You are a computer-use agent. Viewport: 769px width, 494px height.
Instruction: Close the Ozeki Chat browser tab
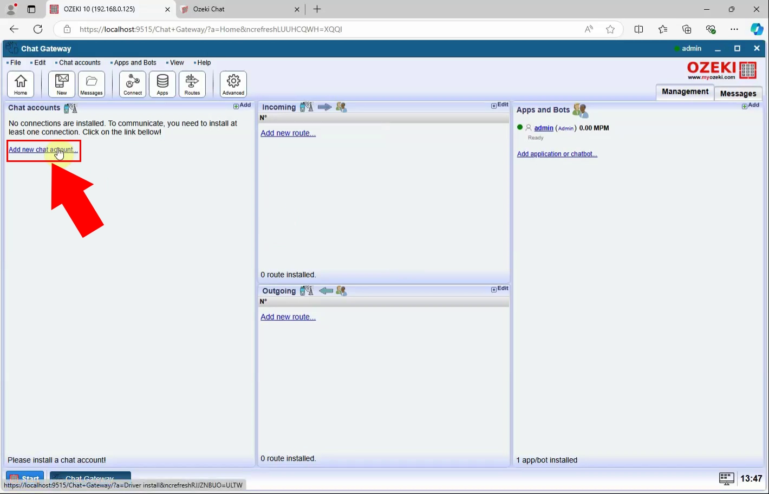click(x=297, y=9)
